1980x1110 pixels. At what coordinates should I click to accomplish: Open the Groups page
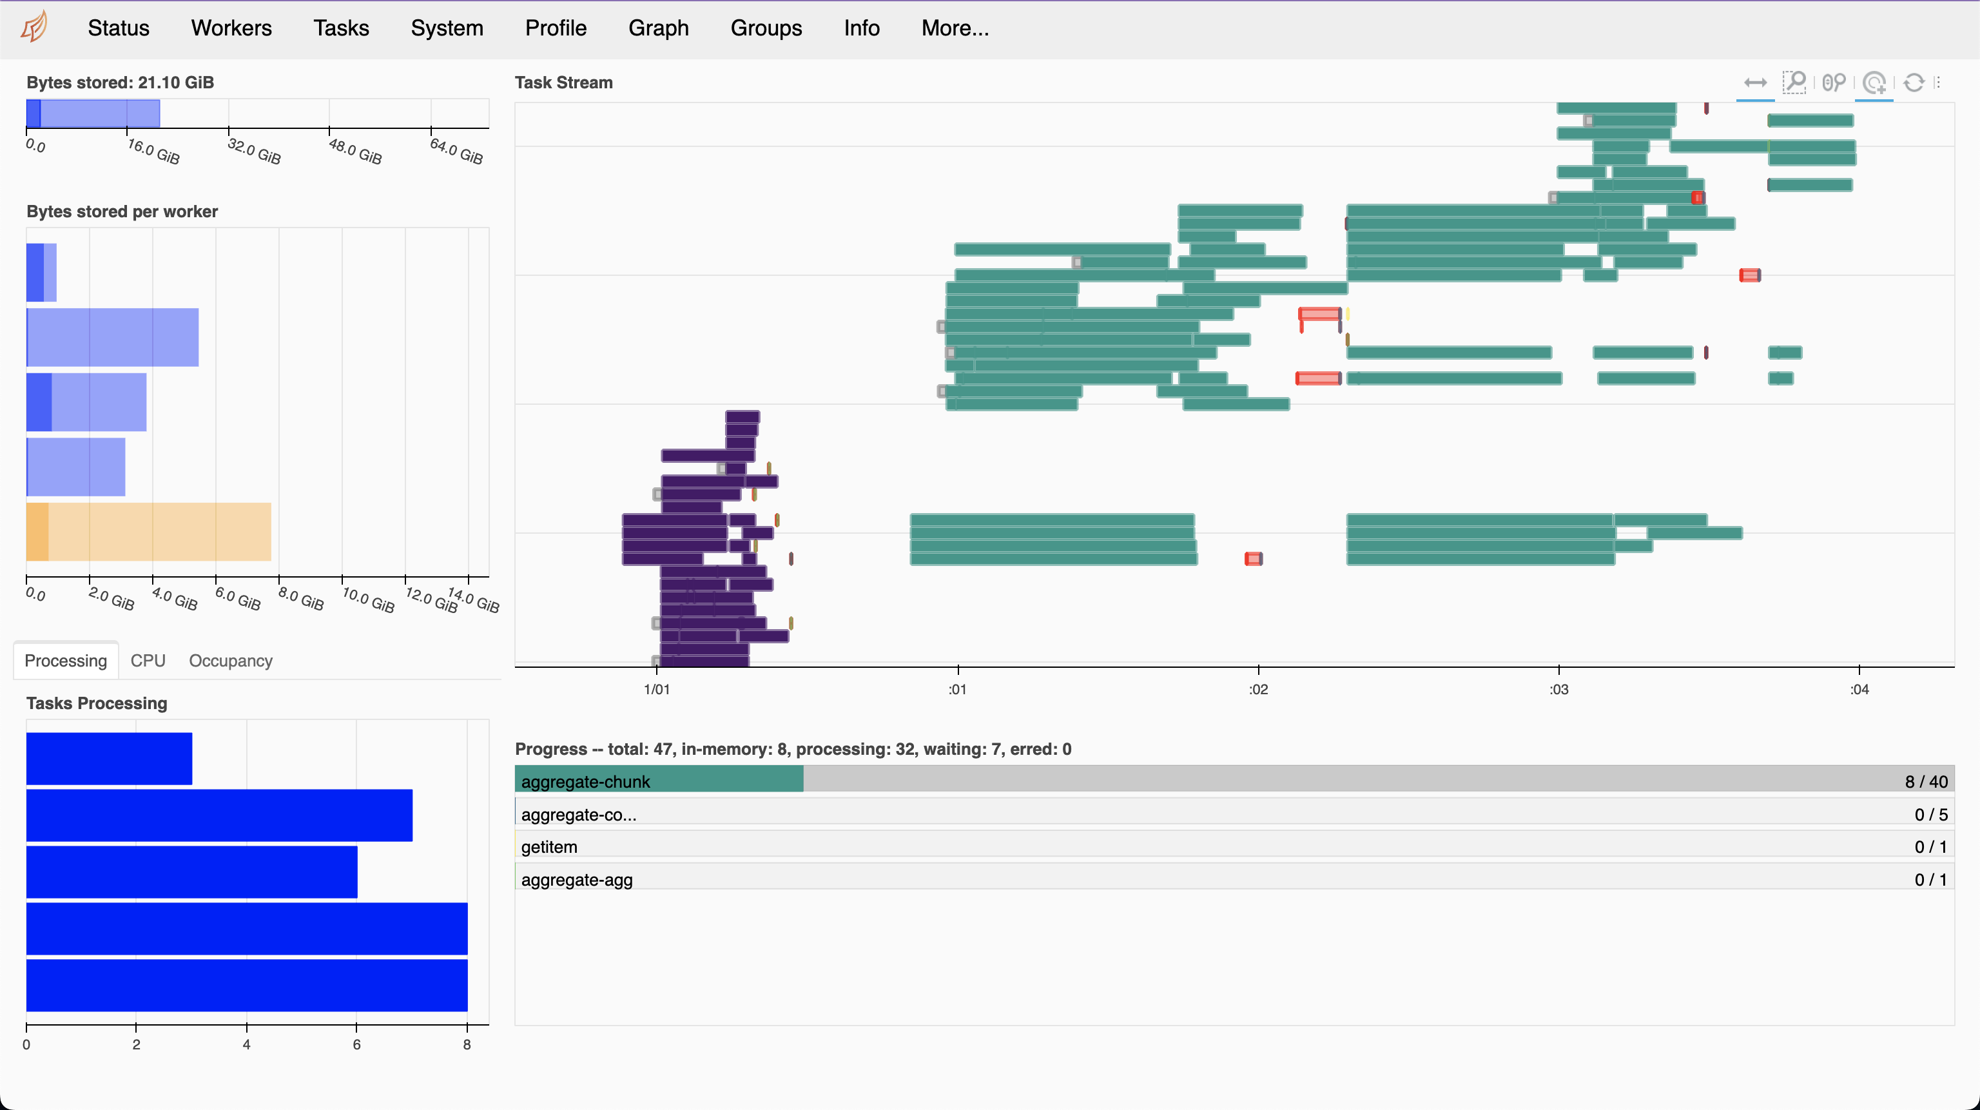pyautogui.click(x=766, y=28)
